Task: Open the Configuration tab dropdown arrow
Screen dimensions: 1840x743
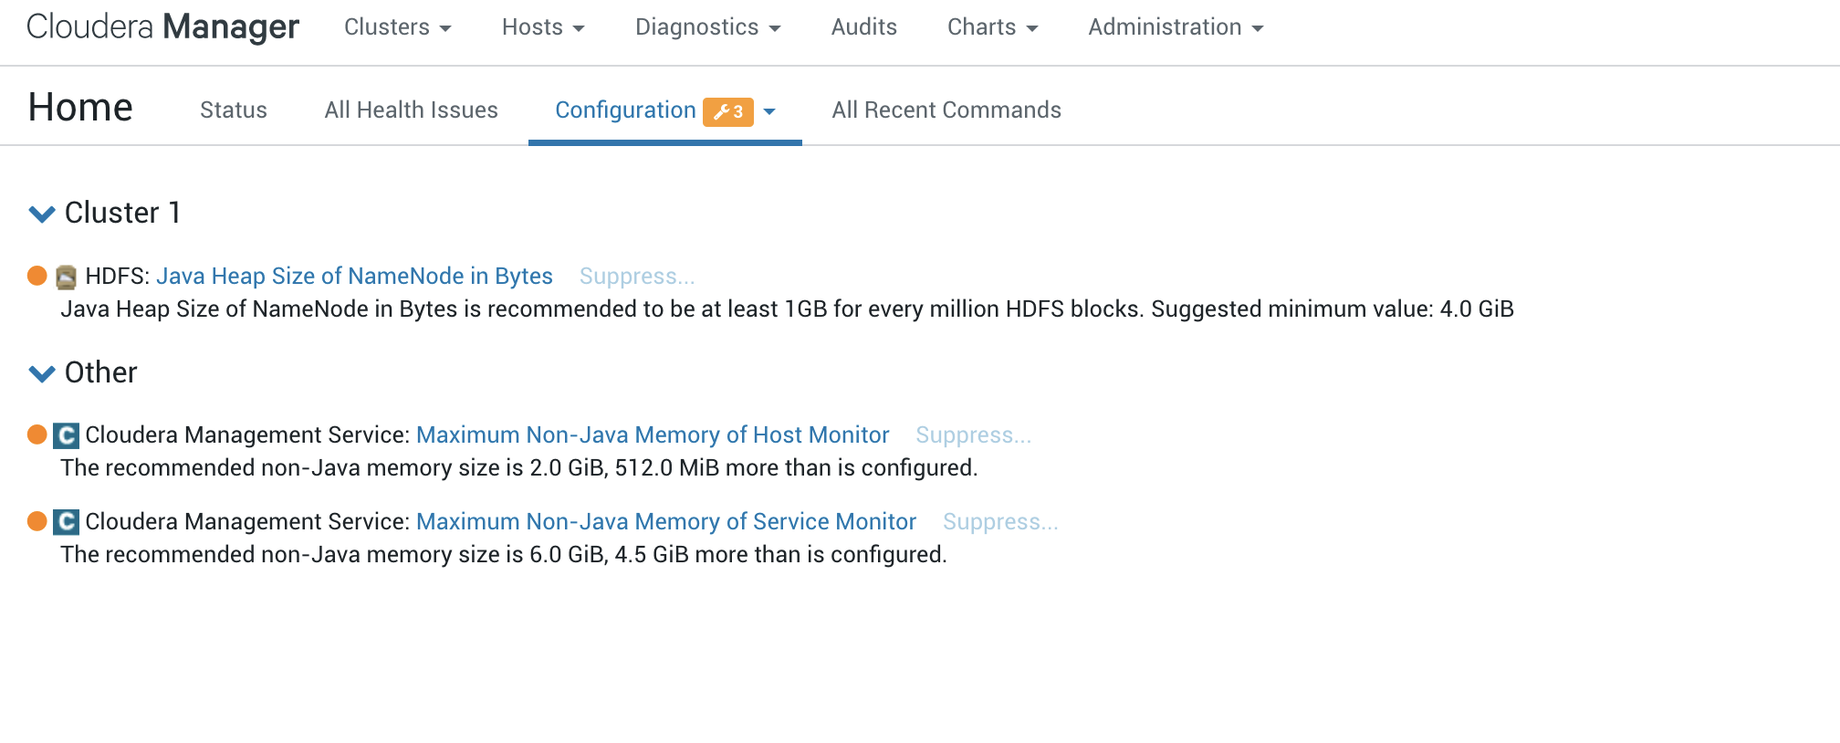Action: (769, 111)
